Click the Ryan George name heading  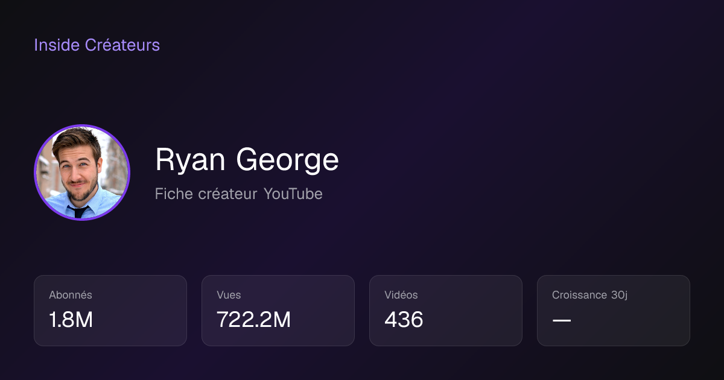[x=247, y=160]
